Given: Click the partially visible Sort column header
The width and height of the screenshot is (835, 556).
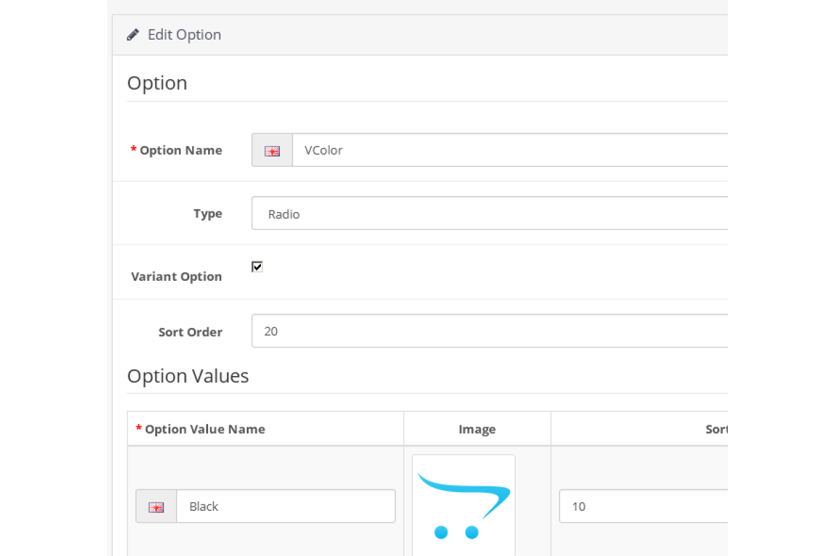Looking at the screenshot, I should (716, 429).
